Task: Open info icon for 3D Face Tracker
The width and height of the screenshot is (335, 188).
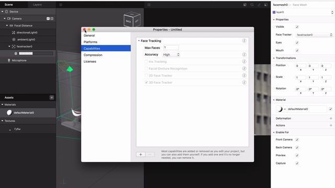Action: pos(244,83)
